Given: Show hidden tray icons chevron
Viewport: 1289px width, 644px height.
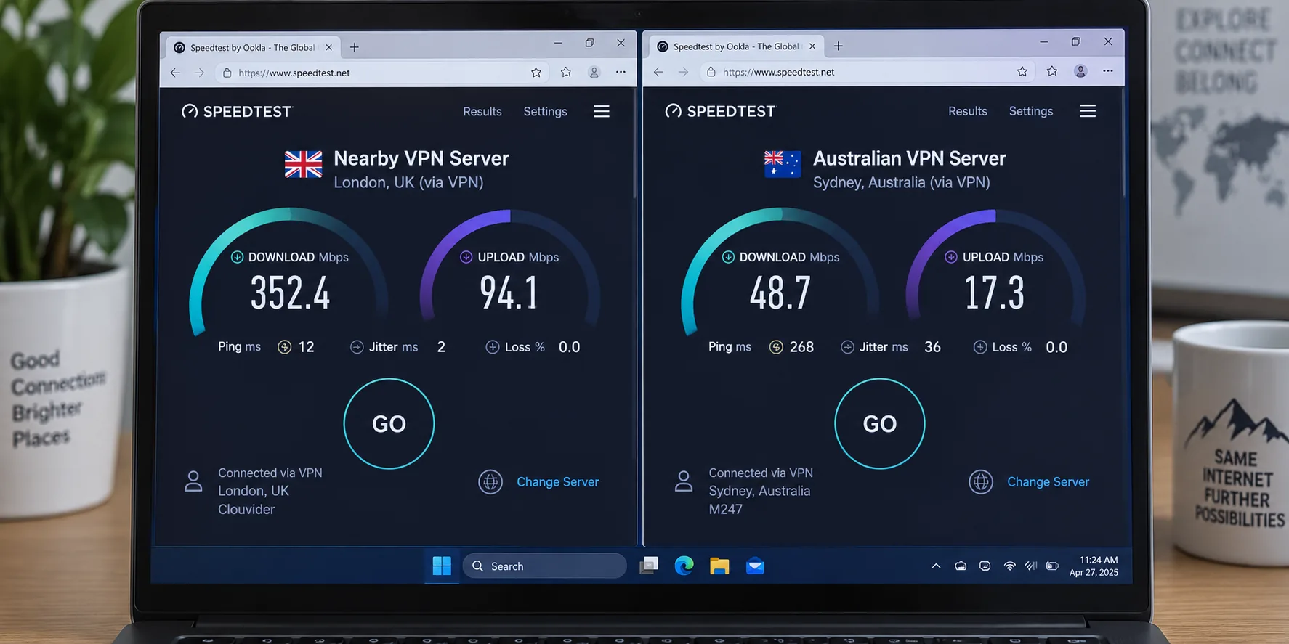Looking at the screenshot, I should tap(936, 566).
